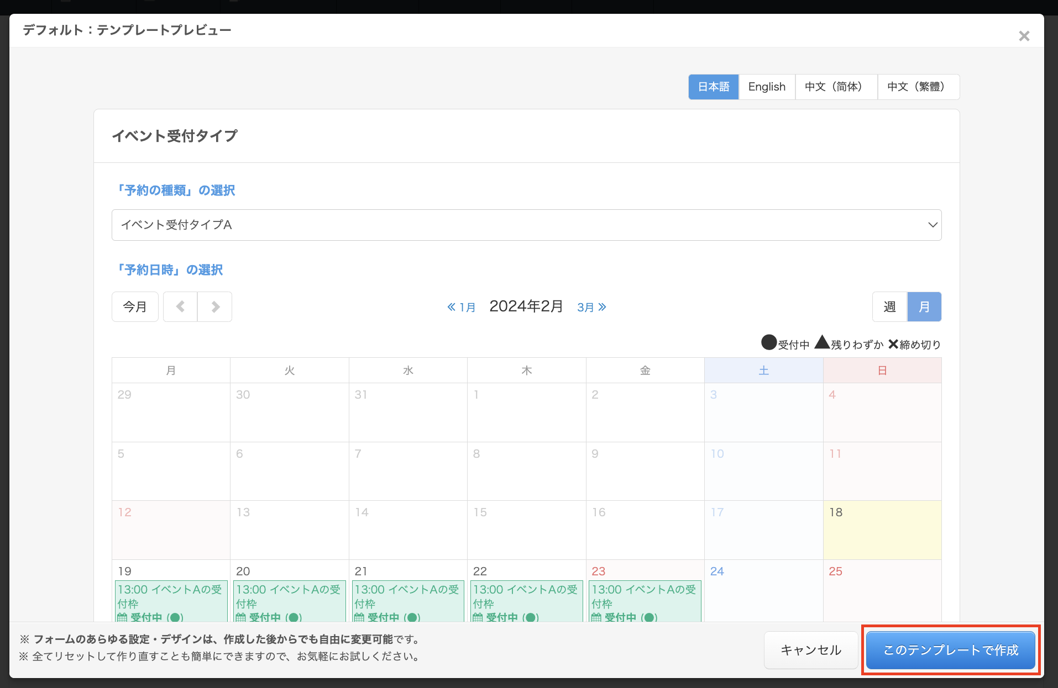Select the 中文（繁體）language tab
Screen dimensions: 1058x688
[918, 87]
